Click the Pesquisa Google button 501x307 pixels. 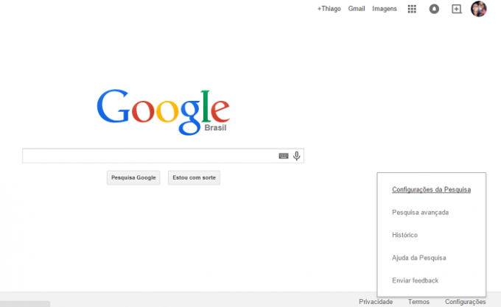pos(133,177)
